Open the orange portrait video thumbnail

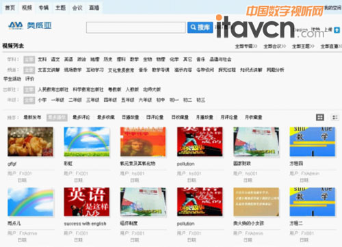coord(143,142)
